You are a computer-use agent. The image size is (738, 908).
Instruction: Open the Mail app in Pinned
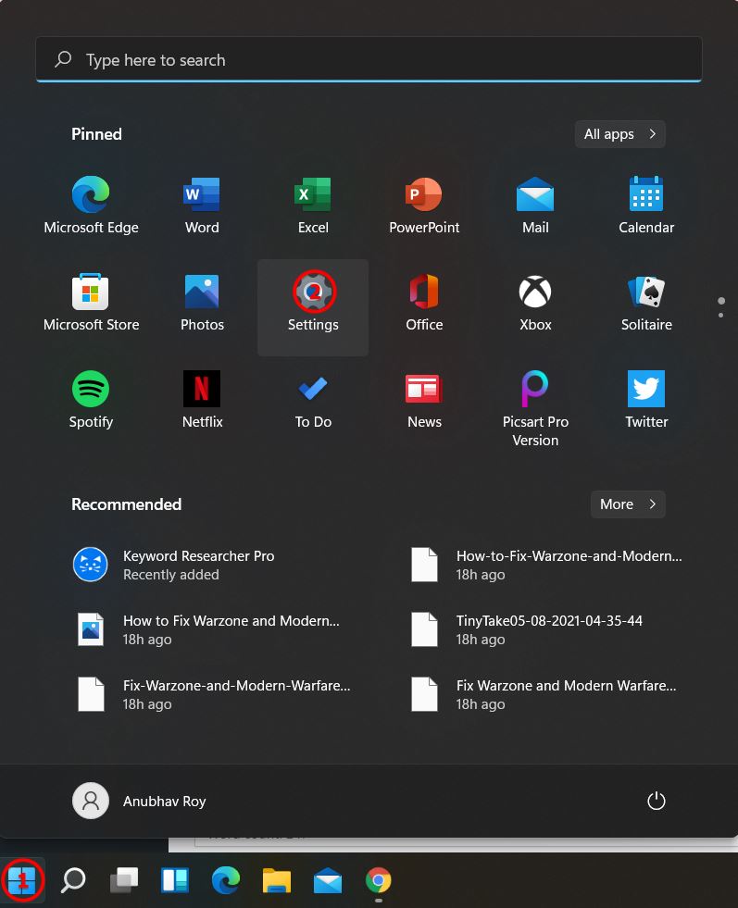535,205
